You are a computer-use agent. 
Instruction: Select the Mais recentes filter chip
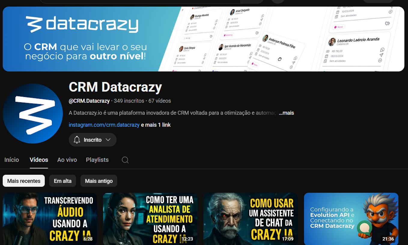click(24, 181)
